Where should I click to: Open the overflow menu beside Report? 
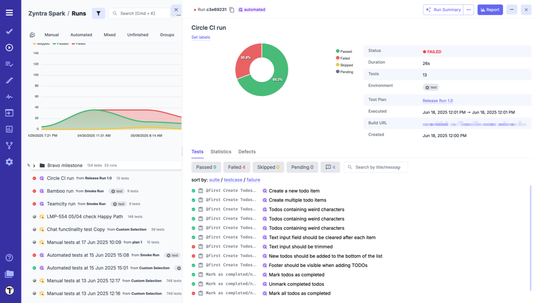coord(512,9)
